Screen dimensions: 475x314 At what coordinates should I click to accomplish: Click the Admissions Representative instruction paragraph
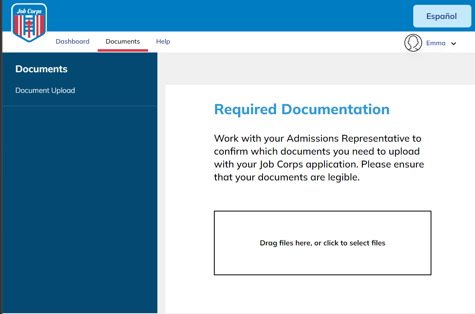coord(319,158)
